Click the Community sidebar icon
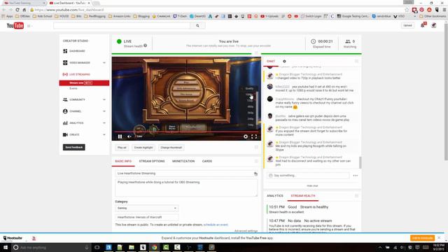Screen dimensions: 448x252 (65, 99)
